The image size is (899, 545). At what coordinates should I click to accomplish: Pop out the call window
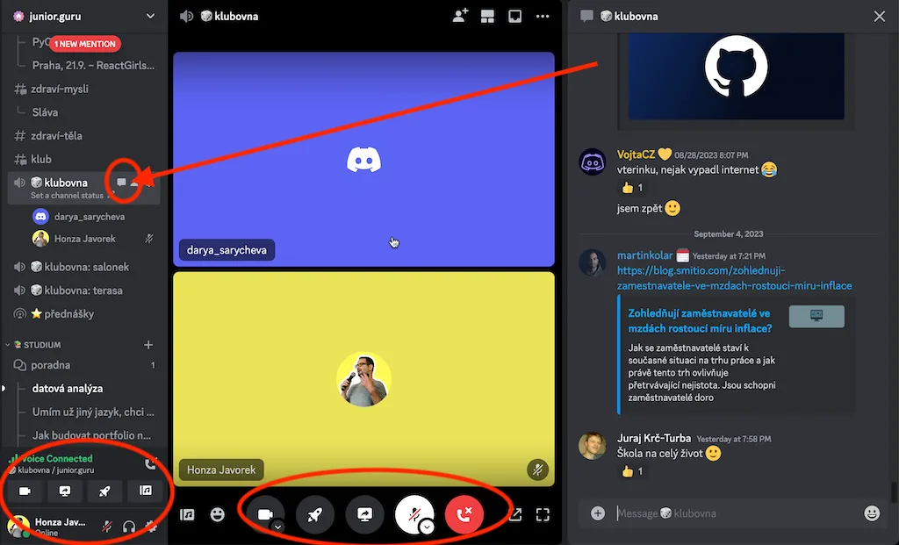pyautogui.click(x=514, y=514)
